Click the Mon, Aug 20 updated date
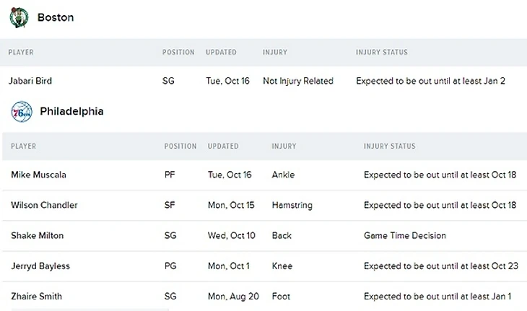The image size is (527, 311). 233,297
